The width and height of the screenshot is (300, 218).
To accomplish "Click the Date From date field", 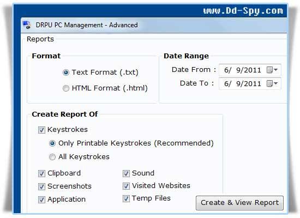I will [x=250, y=70].
